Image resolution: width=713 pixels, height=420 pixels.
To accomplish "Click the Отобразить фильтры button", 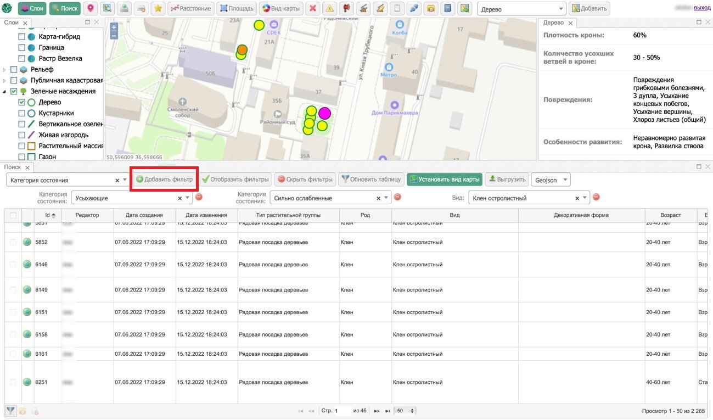I will [235, 179].
